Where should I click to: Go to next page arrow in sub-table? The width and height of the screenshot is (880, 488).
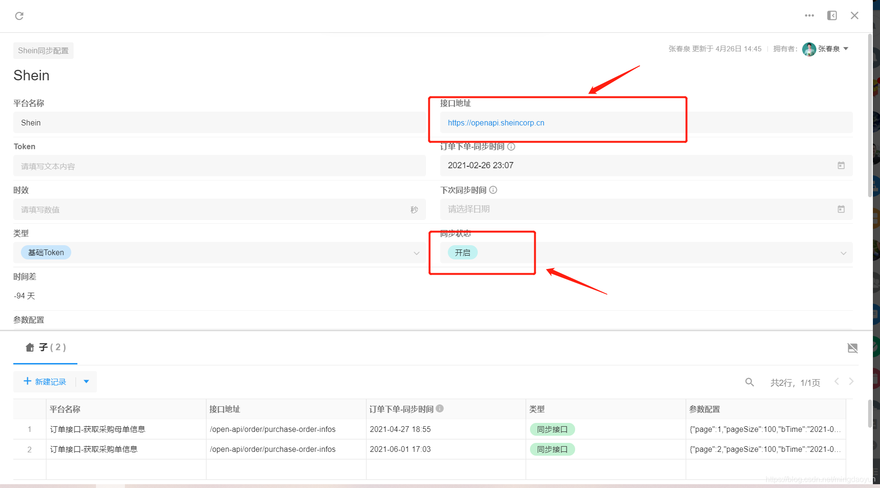[851, 381]
